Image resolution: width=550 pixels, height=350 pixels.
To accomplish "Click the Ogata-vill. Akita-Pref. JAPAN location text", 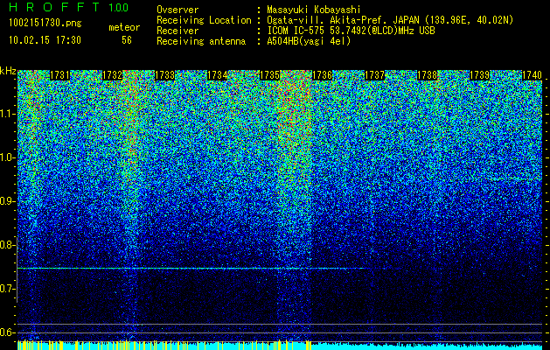I will 390,20.
